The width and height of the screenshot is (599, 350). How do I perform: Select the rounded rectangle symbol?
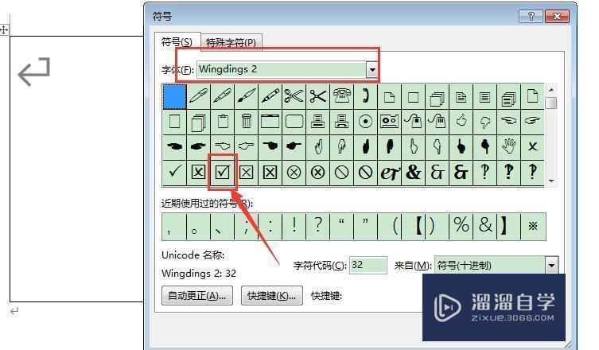click(x=294, y=122)
